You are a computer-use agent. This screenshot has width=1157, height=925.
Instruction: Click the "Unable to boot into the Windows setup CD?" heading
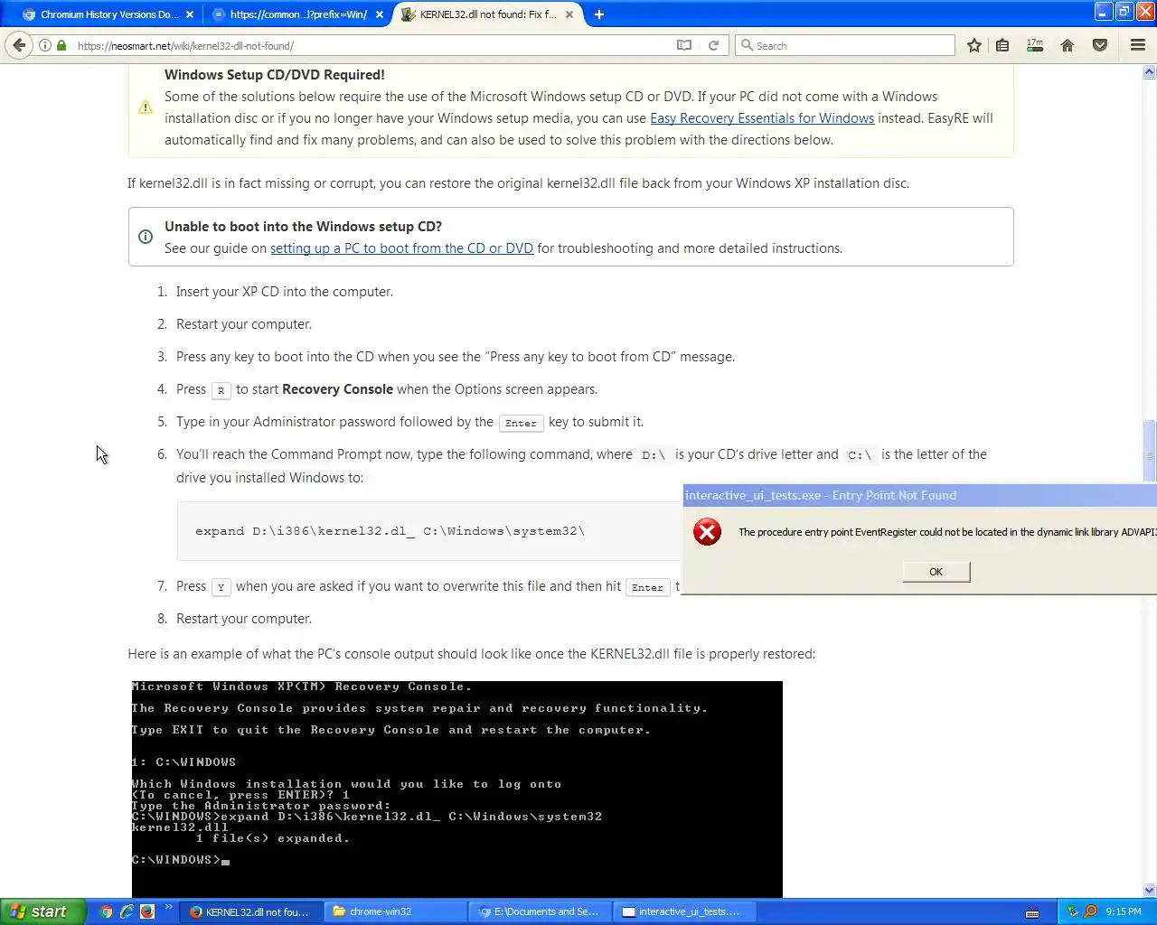(303, 227)
